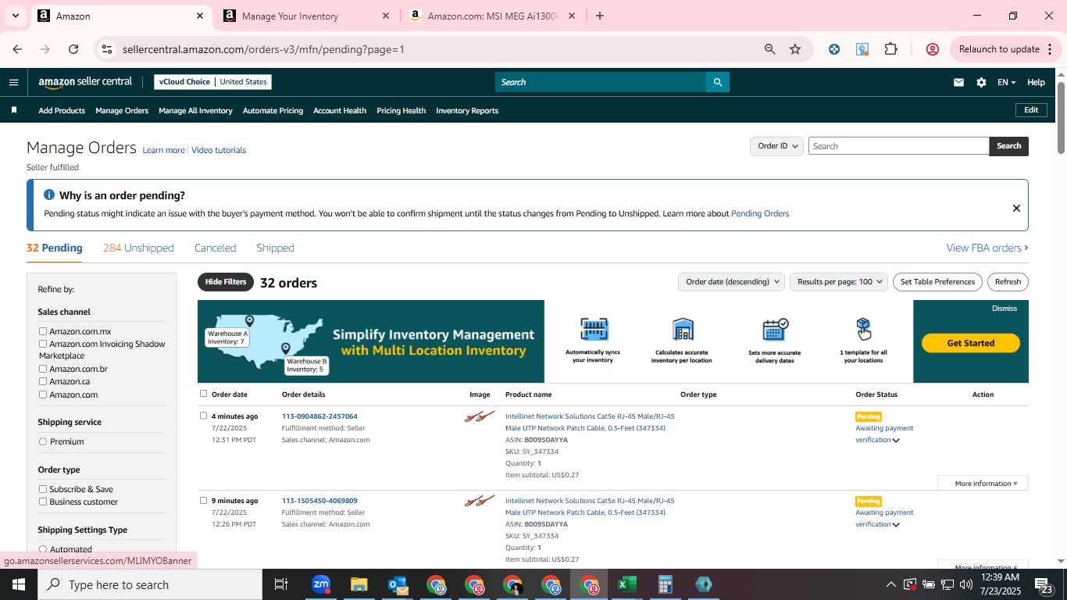The image size is (1067, 600).
Task: Bookmark this page with the star icon
Action: point(795,49)
